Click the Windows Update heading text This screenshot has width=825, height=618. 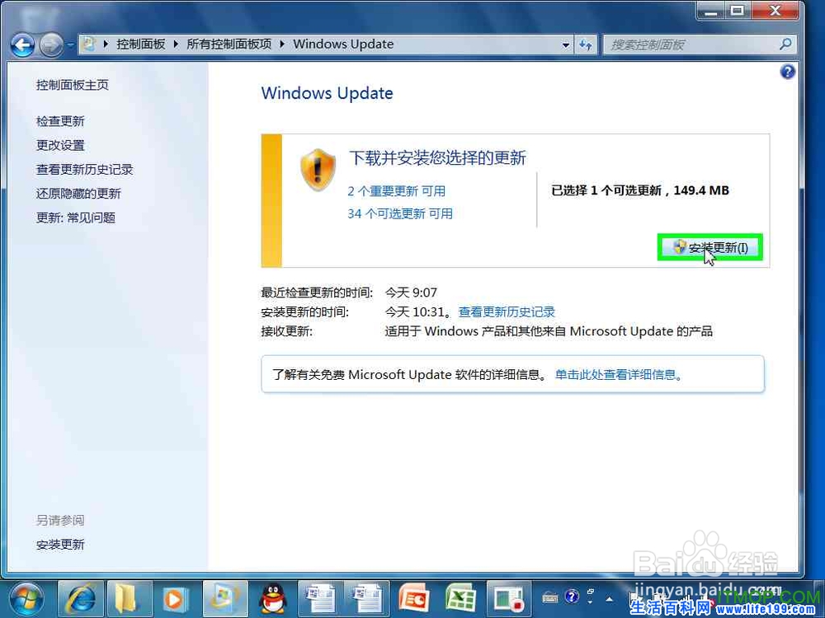tap(328, 93)
